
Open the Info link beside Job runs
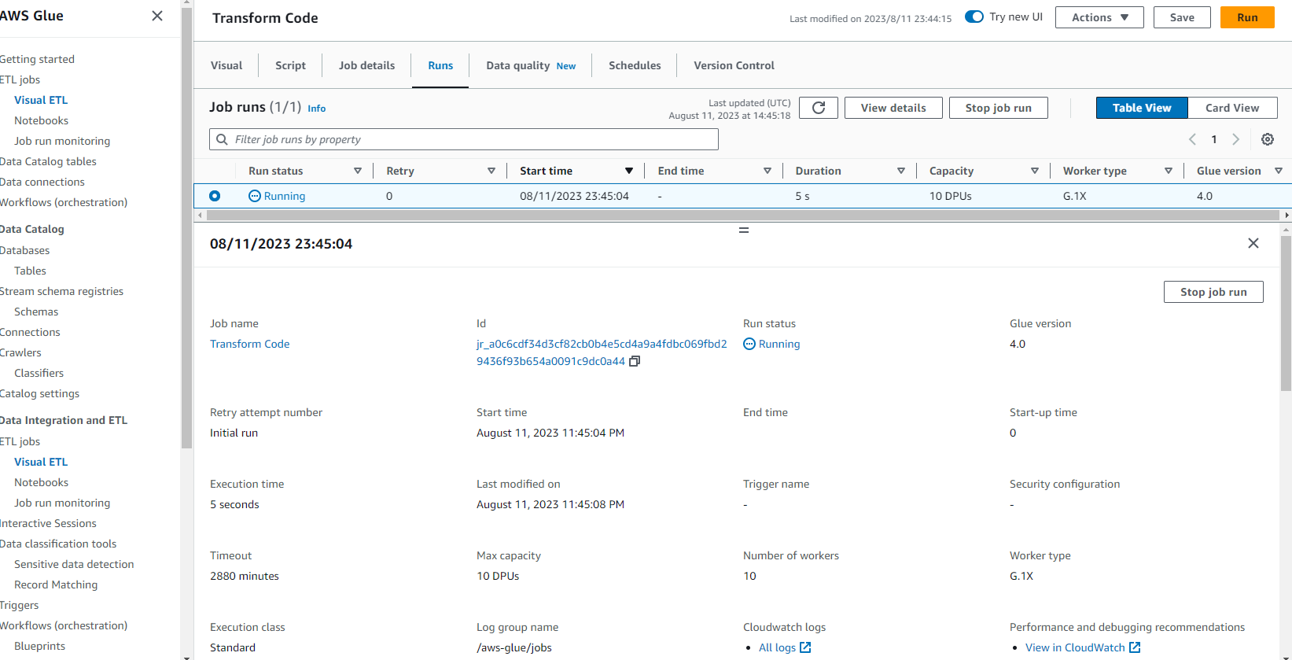tap(317, 109)
